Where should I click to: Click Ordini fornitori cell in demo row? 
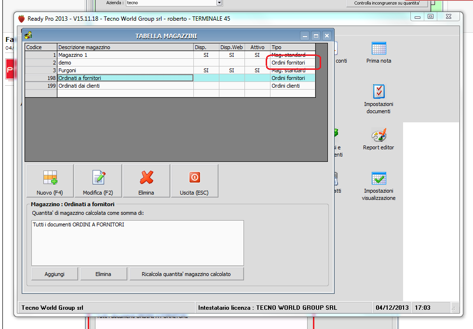293,63
